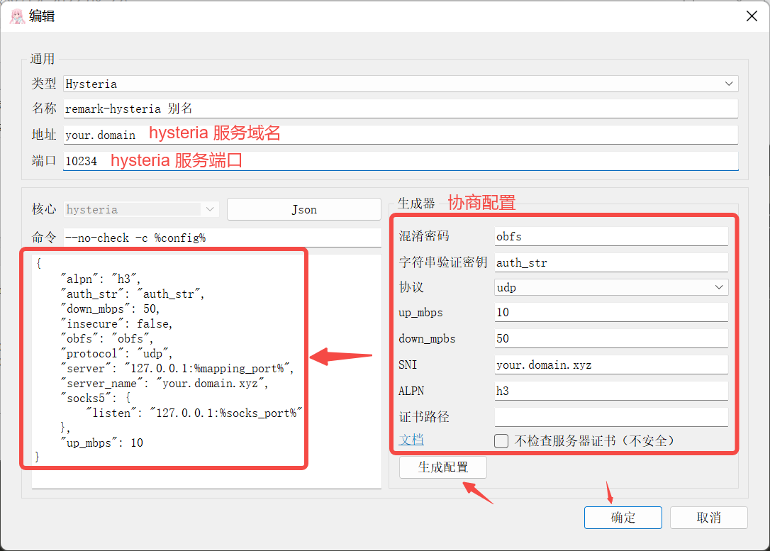The height and width of the screenshot is (551, 770).
Task: Click the 名称 input field
Action: [401, 108]
